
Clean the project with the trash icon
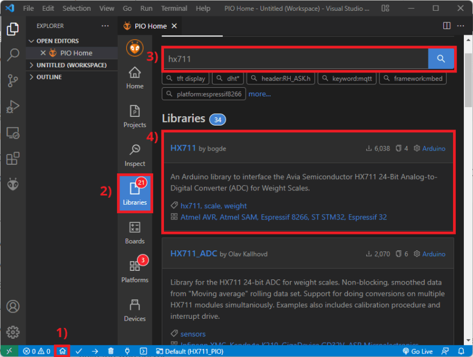tap(110, 351)
